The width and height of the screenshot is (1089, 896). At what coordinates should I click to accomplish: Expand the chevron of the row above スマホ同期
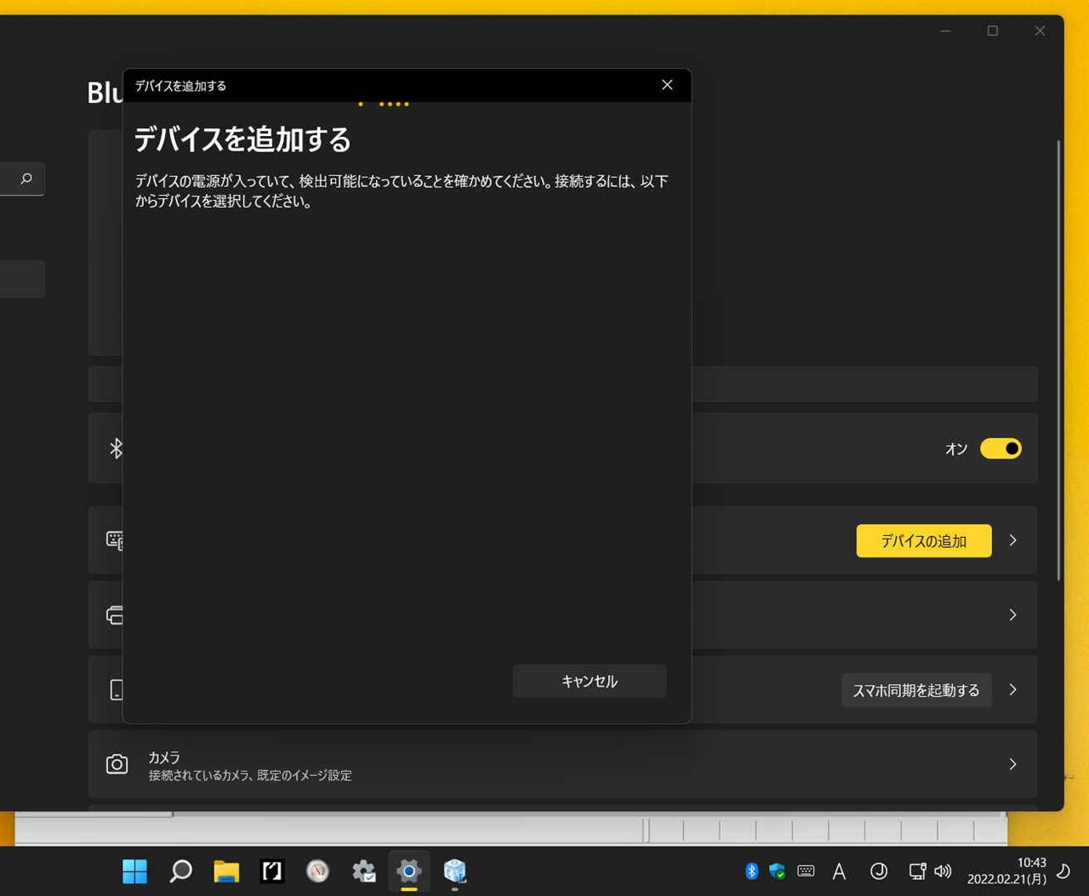click(x=1012, y=614)
